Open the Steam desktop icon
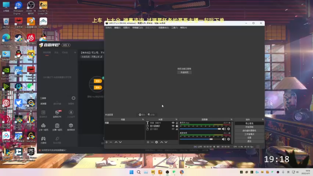 (18, 40)
